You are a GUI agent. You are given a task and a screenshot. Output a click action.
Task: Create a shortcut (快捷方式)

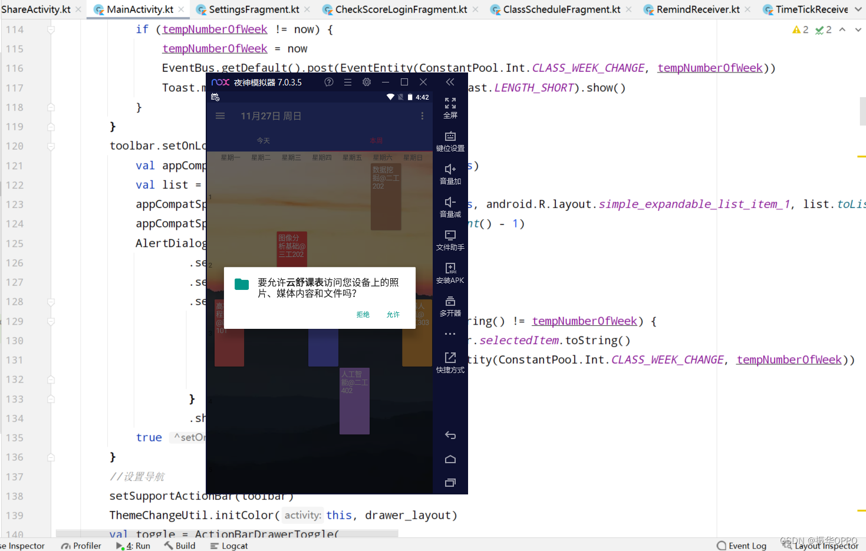coord(450,362)
